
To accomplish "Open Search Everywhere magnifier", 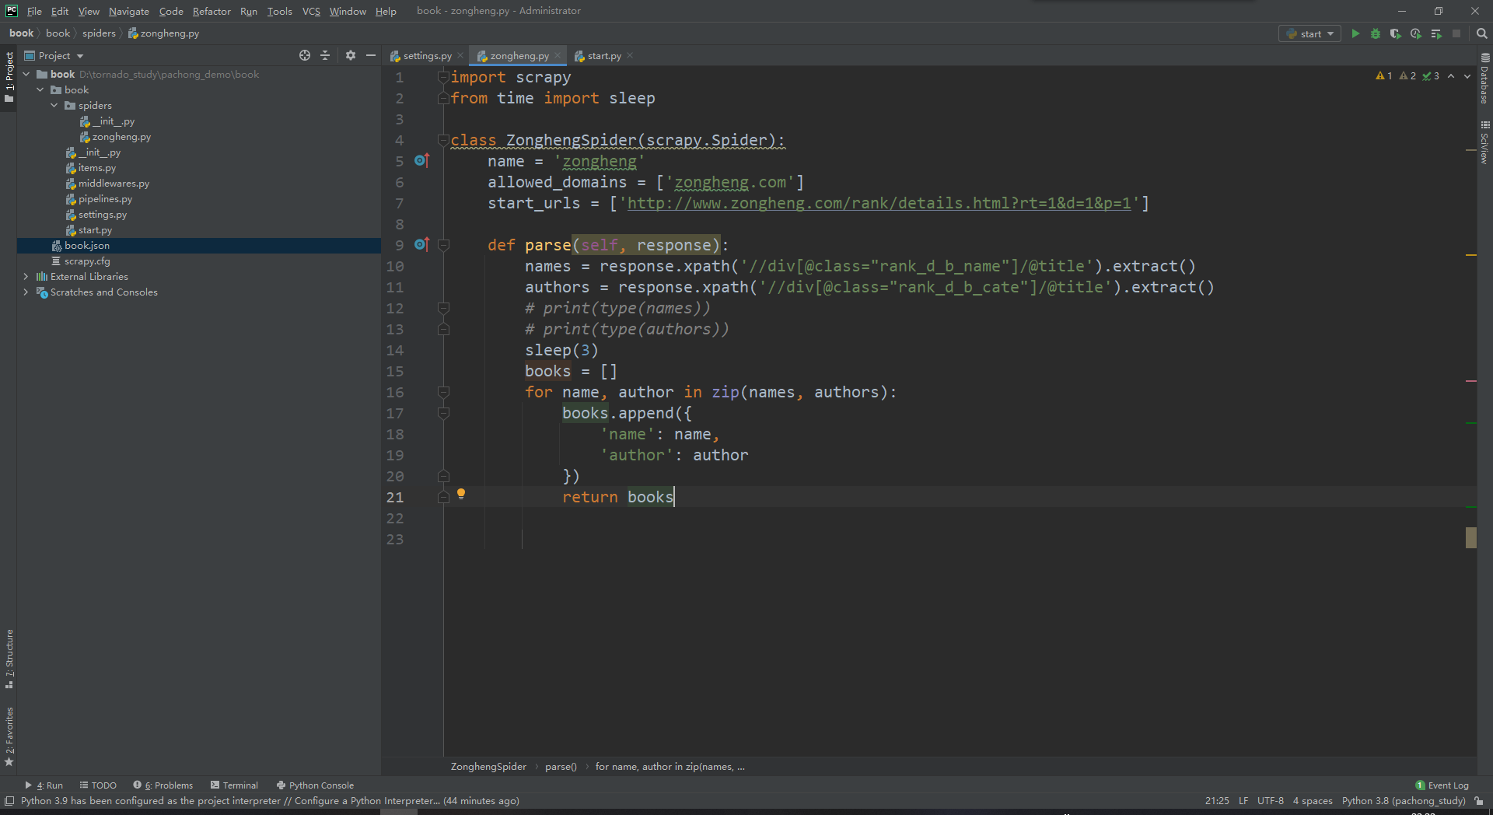I will click(x=1482, y=33).
